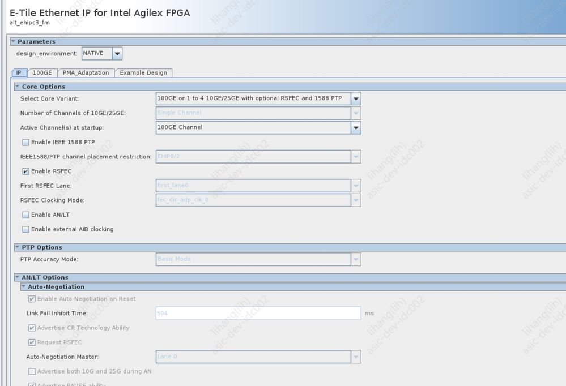Open the Select Core Variant dropdown

pos(258,98)
